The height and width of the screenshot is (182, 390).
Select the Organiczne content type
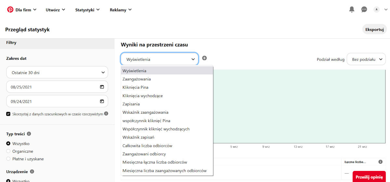8,151
